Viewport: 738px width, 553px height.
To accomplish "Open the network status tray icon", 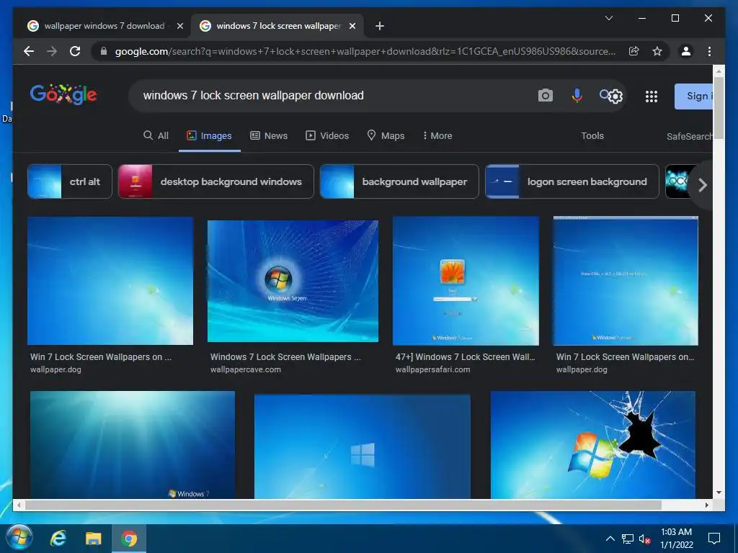I will (628, 539).
